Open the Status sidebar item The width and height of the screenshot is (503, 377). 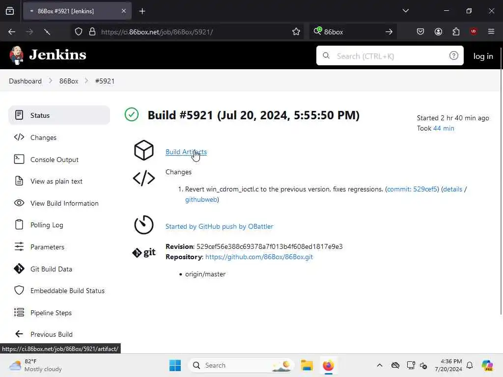tap(59, 115)
